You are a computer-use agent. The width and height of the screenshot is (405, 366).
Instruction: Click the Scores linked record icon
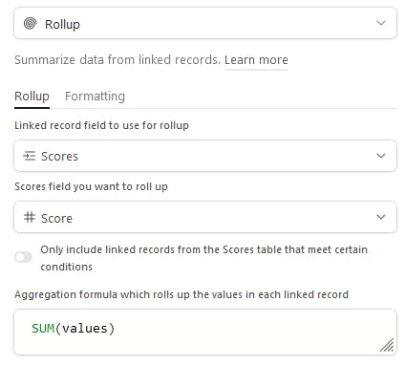pos(29,156)
